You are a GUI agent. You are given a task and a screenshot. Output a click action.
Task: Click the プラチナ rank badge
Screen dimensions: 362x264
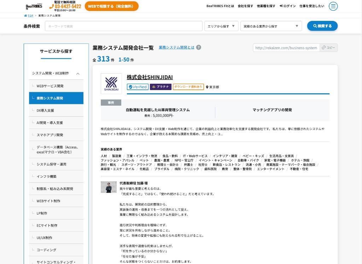click(x=161, y=87)
